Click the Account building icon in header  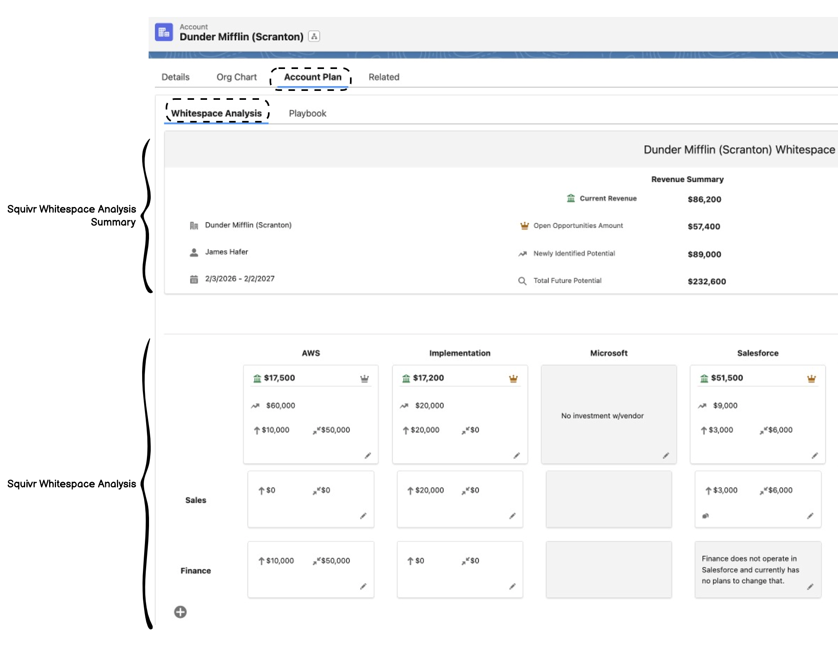click(x=164, y=32)
